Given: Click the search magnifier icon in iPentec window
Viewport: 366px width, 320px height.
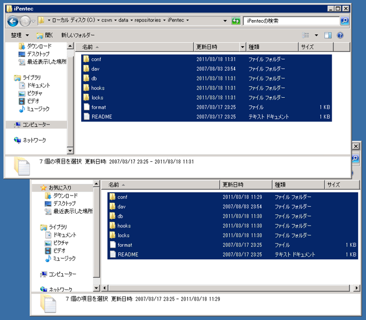Looking at the screenshot, I should 345,21.
